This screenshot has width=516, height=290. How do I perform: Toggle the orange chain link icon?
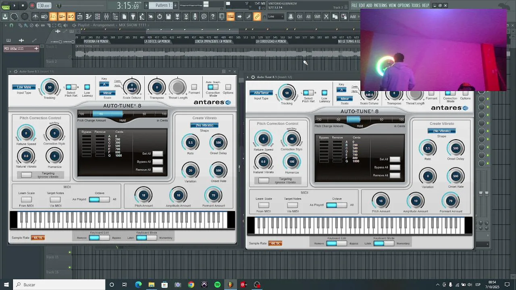click(x=257, y=17)
